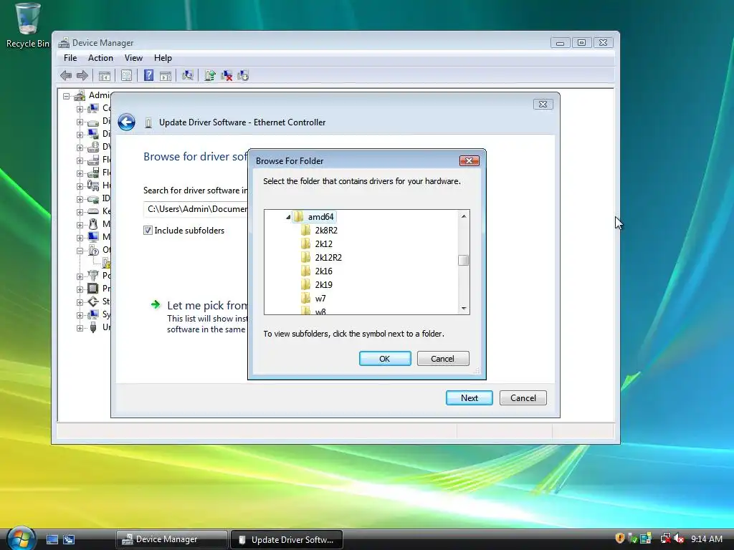Confirm folder selection with OK

point(385,359)
